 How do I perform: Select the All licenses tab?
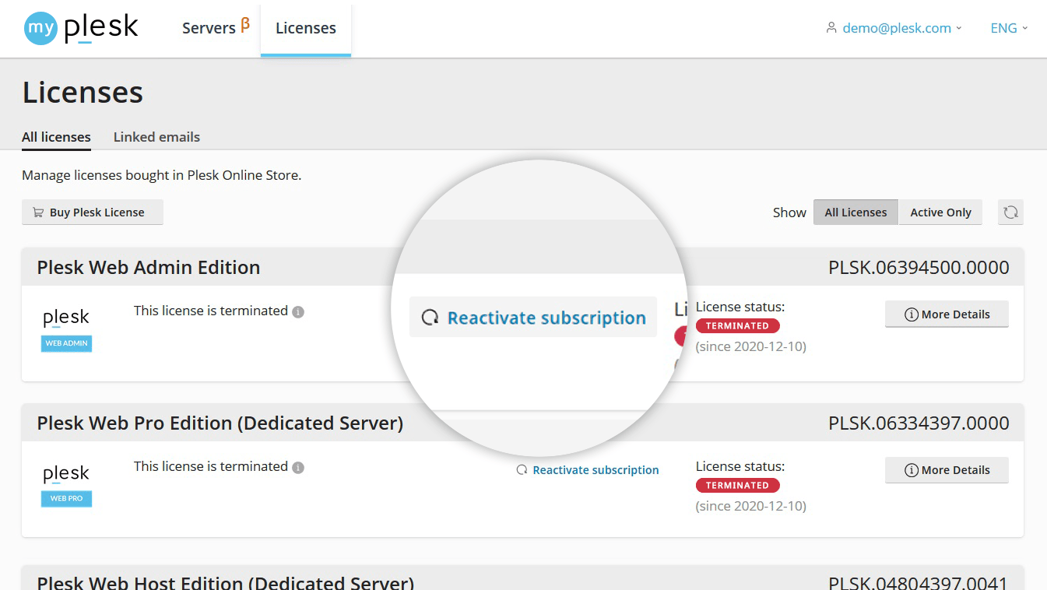pyautogui.click(x=55, y=136)
